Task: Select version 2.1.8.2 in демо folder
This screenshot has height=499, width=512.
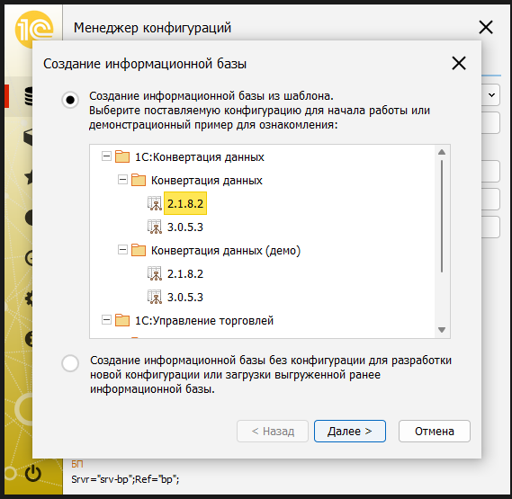Action: 185,274
